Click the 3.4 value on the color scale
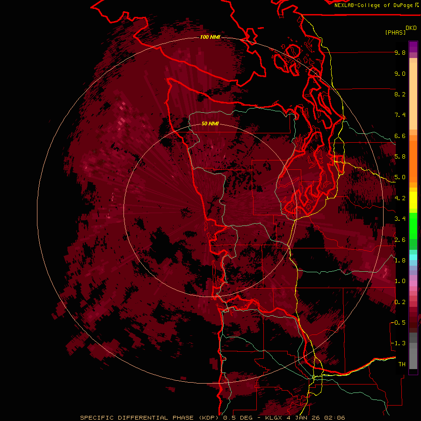The width and height of the screenshot is (421, 421). point(400,219)
